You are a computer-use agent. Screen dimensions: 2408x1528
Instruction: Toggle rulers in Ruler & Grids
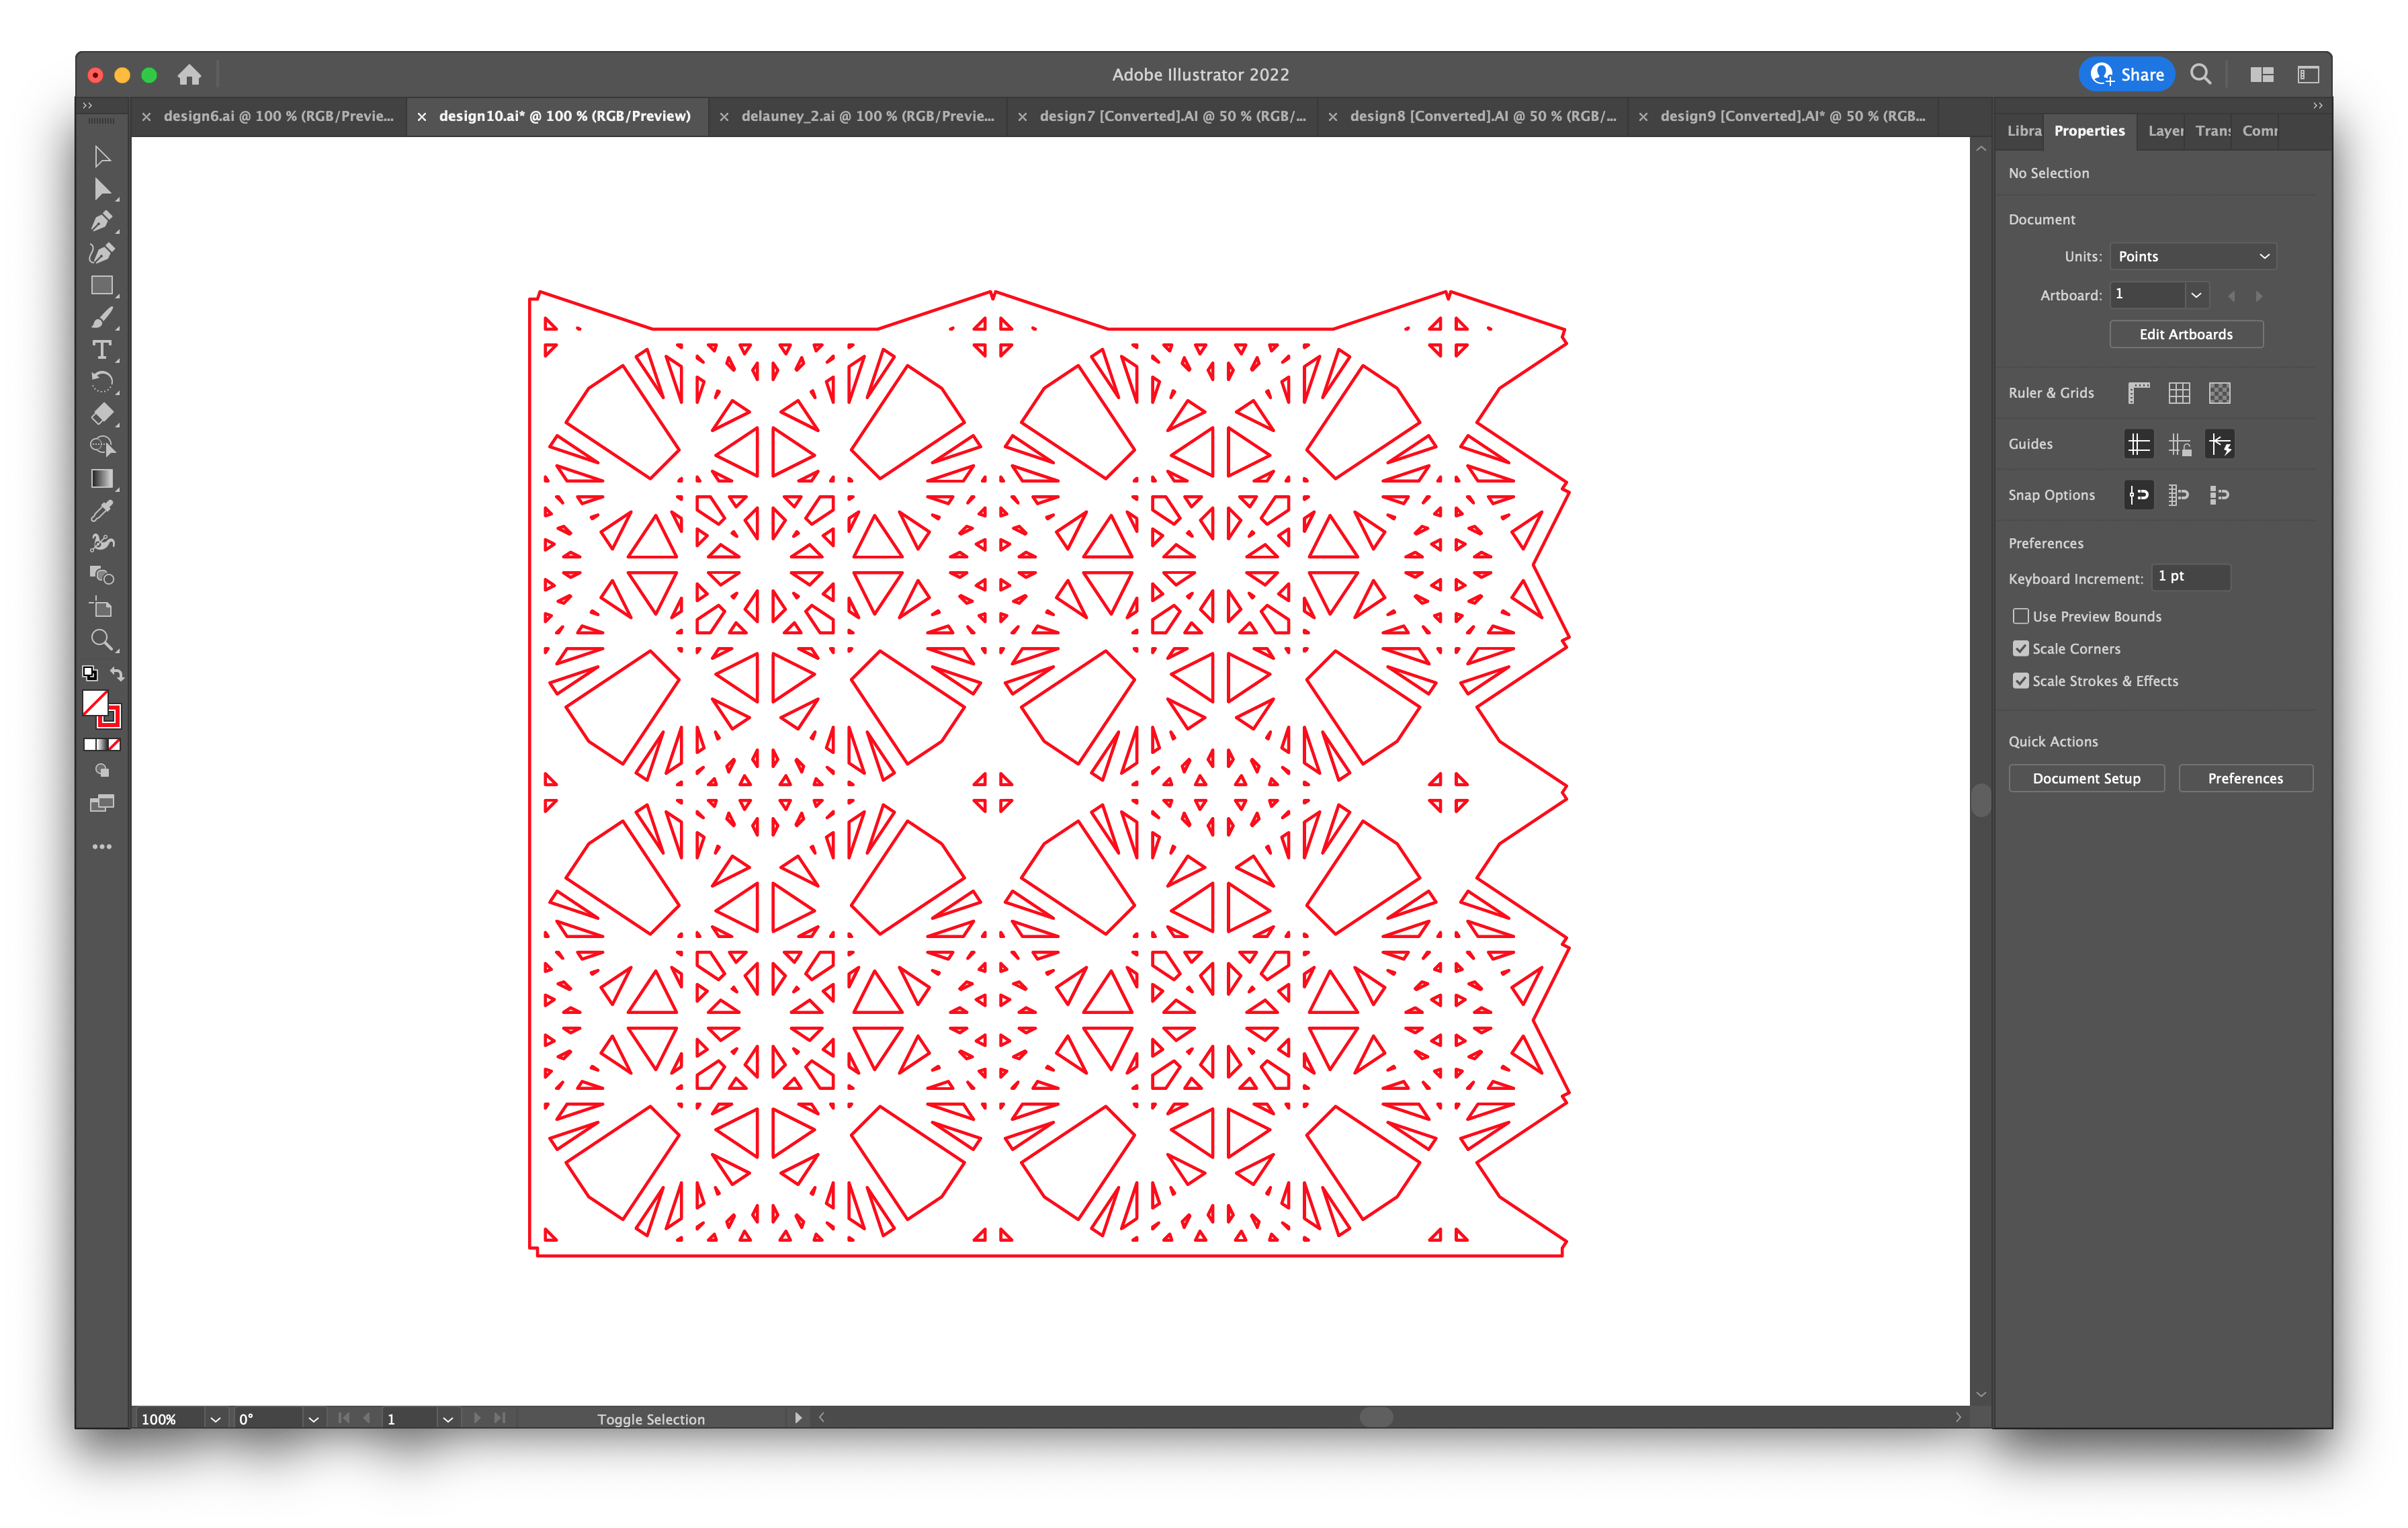(x=2140, y=392)
